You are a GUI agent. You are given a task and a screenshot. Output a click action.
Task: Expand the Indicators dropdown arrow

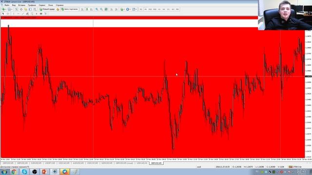click(124, 9)
